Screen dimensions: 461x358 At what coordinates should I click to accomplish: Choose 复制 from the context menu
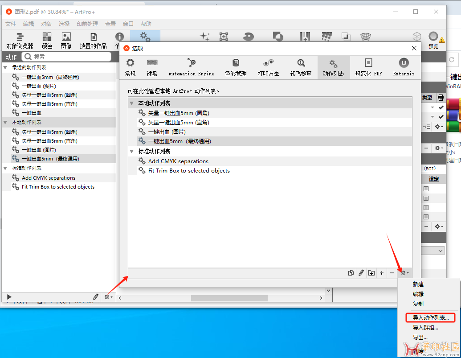418,304
